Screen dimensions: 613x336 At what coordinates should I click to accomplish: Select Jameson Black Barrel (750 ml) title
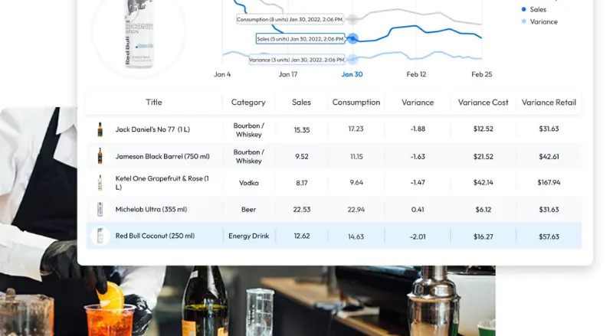[162, 156]
